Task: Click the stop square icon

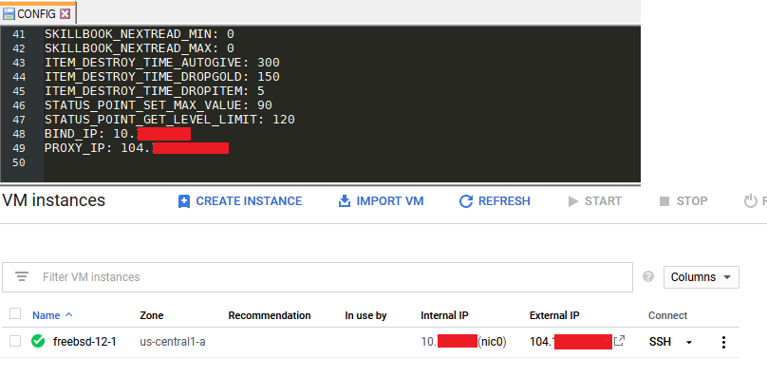Action: pos(664,201)
